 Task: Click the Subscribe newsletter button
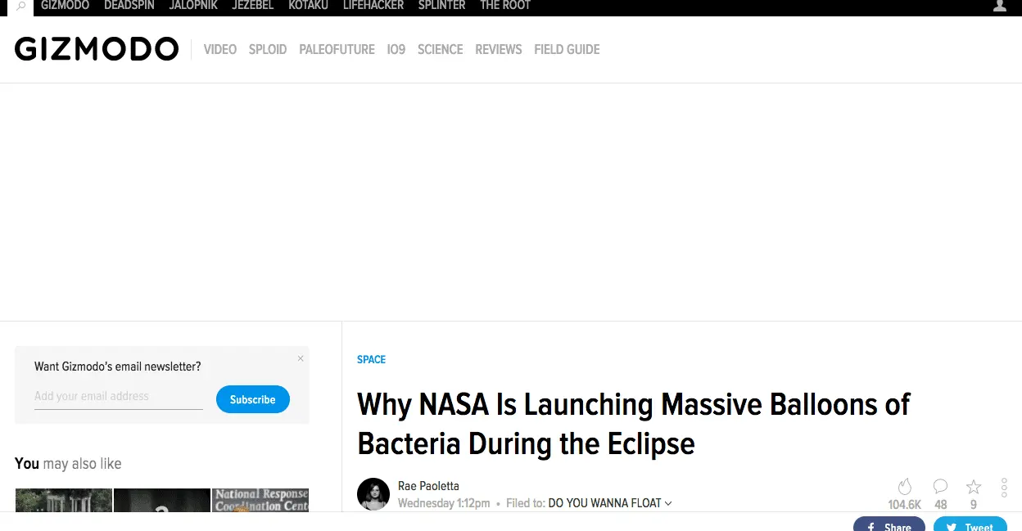(253, 399)
